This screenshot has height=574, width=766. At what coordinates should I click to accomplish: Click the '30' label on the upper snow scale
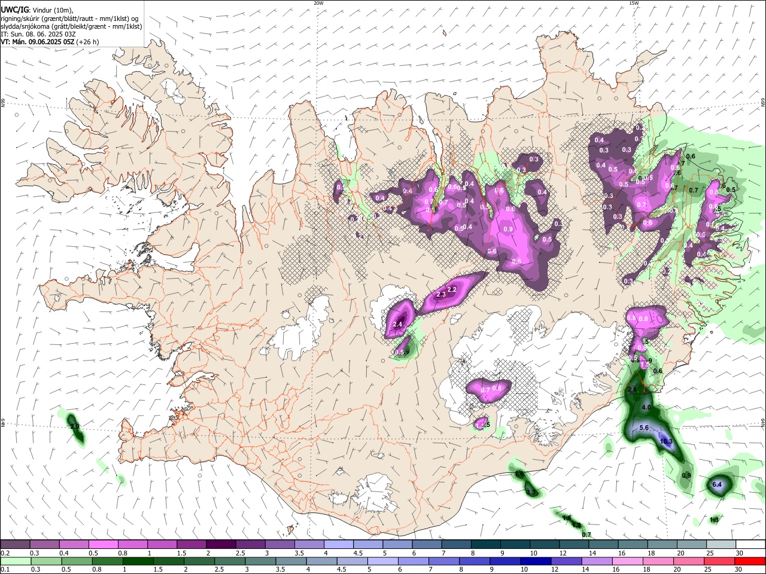[x=740, y=553]
